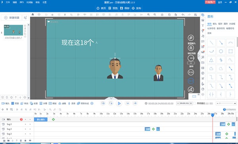Click the zoom-in magnifier icon
Image resolution: width=238 pixels, height=144 pixels.
148,15
